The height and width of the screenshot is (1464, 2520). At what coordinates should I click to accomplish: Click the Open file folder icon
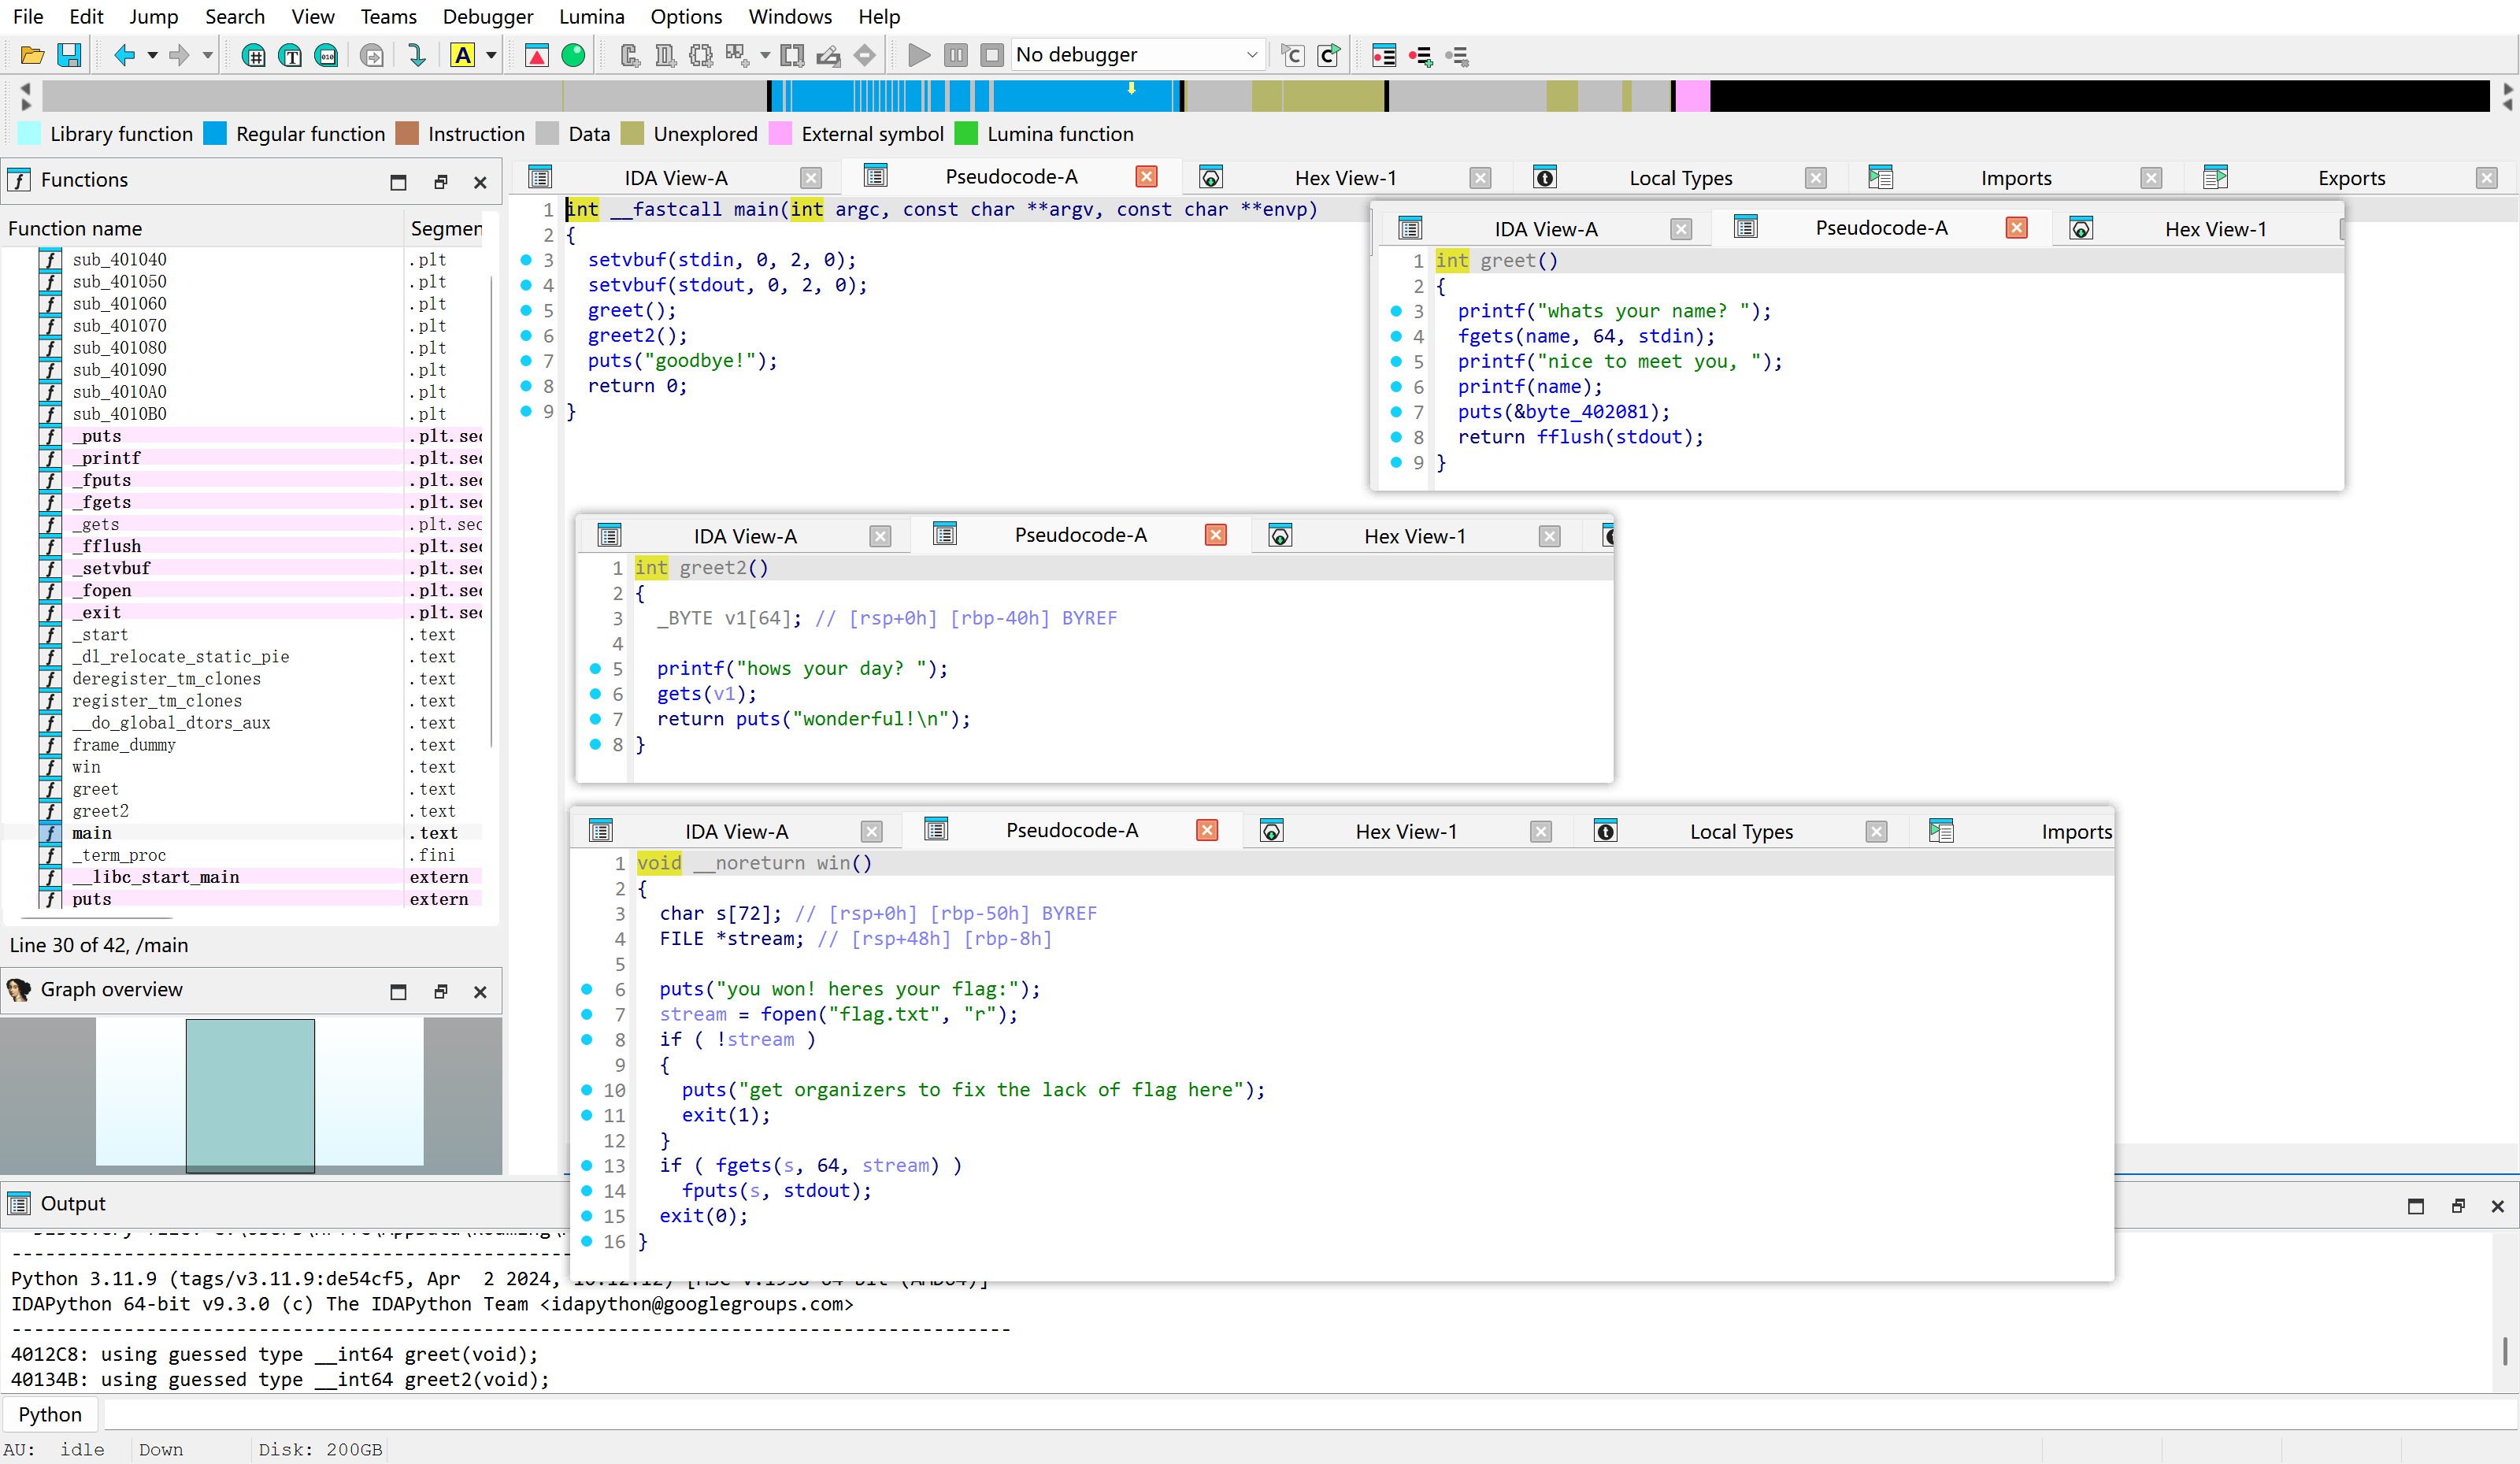pos(32,55)
